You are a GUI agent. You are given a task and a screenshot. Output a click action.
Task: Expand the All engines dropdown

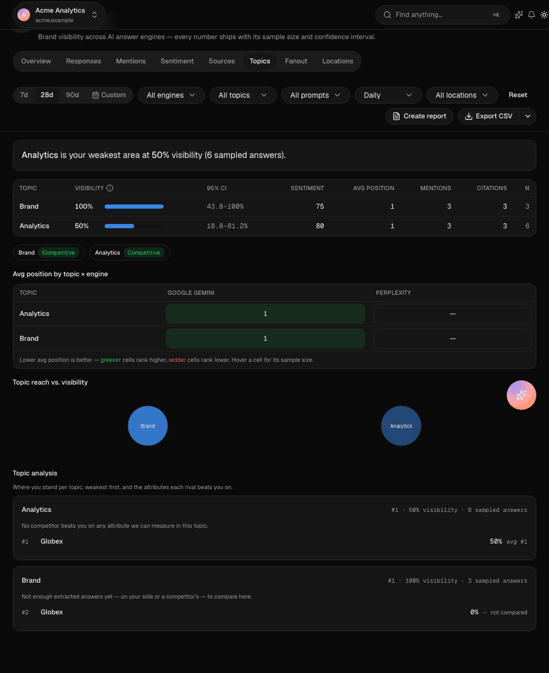(172, 95)
